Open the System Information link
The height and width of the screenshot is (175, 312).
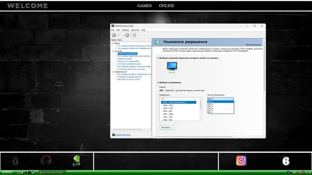pyautogui.click(x=123, y=135)
